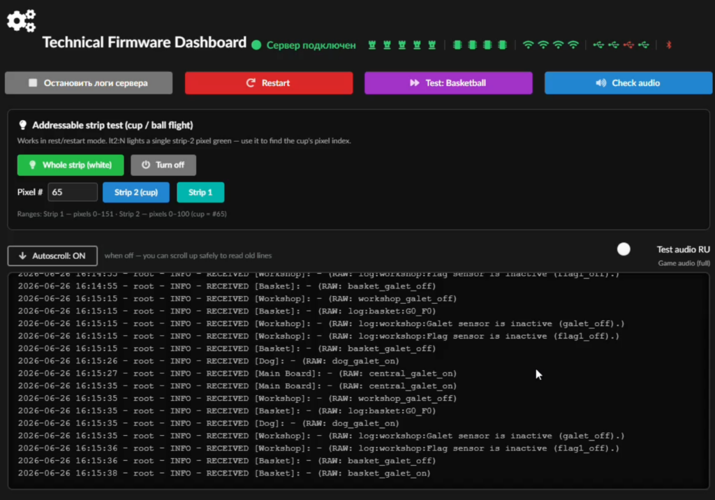Click the Ranges pixel info line
The image size is (715, 500).
(121, 214)
